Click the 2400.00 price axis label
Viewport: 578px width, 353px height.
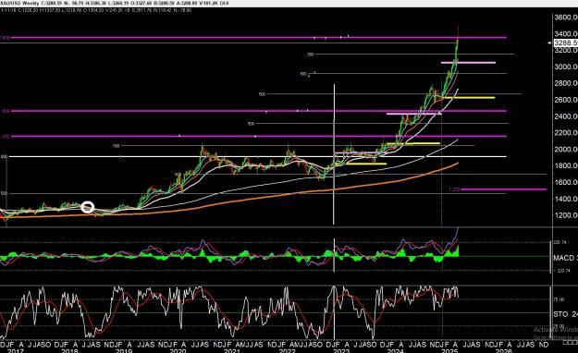(x=566, y=116)
